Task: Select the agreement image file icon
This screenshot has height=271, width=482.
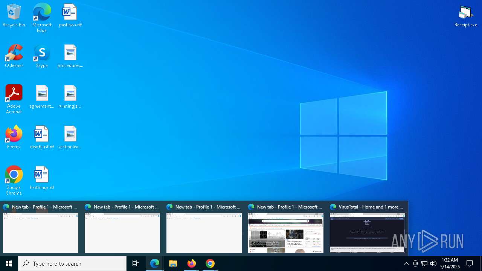Action: pyautogui.click(x=42, y=97)
